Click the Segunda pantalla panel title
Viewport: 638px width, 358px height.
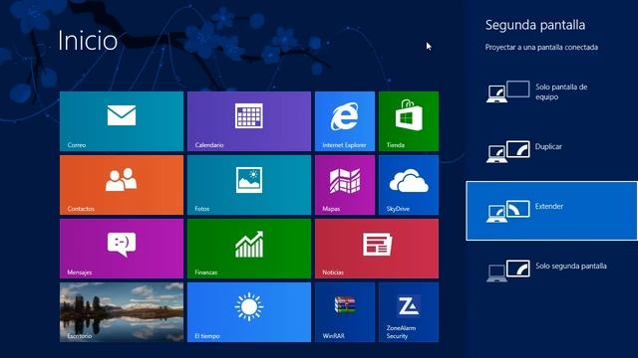[x=535, y=25]
